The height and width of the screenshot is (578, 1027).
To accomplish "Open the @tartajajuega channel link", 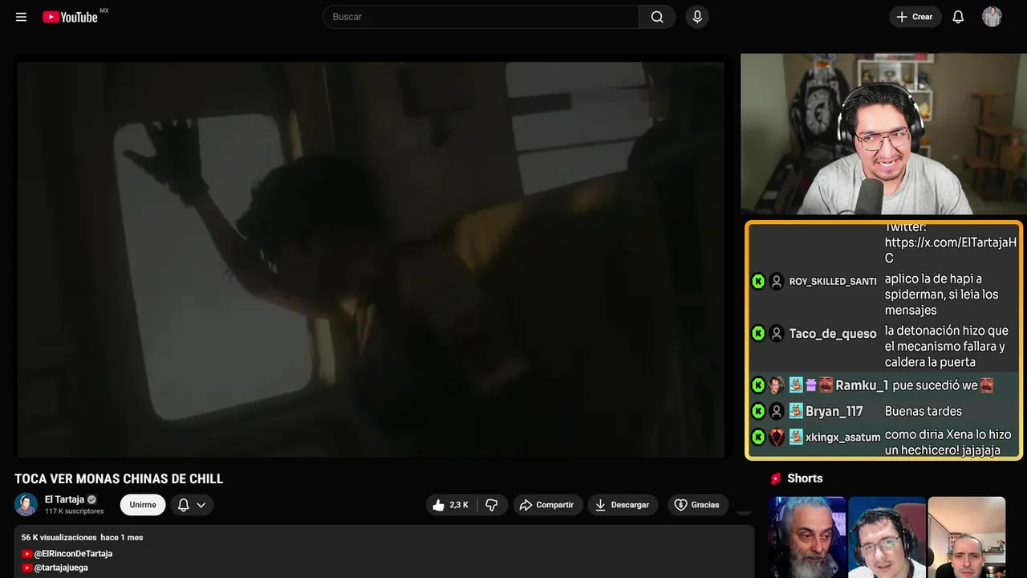I will point(61,568).
